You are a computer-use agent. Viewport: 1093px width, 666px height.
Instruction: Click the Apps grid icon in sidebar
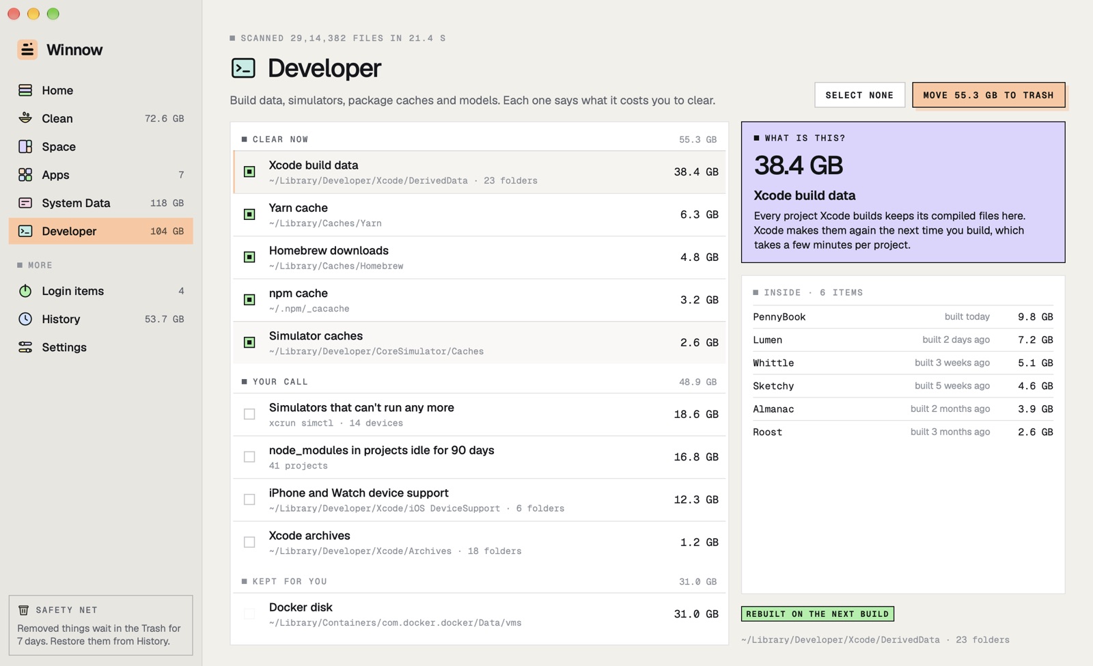click(x=25, y=175)
